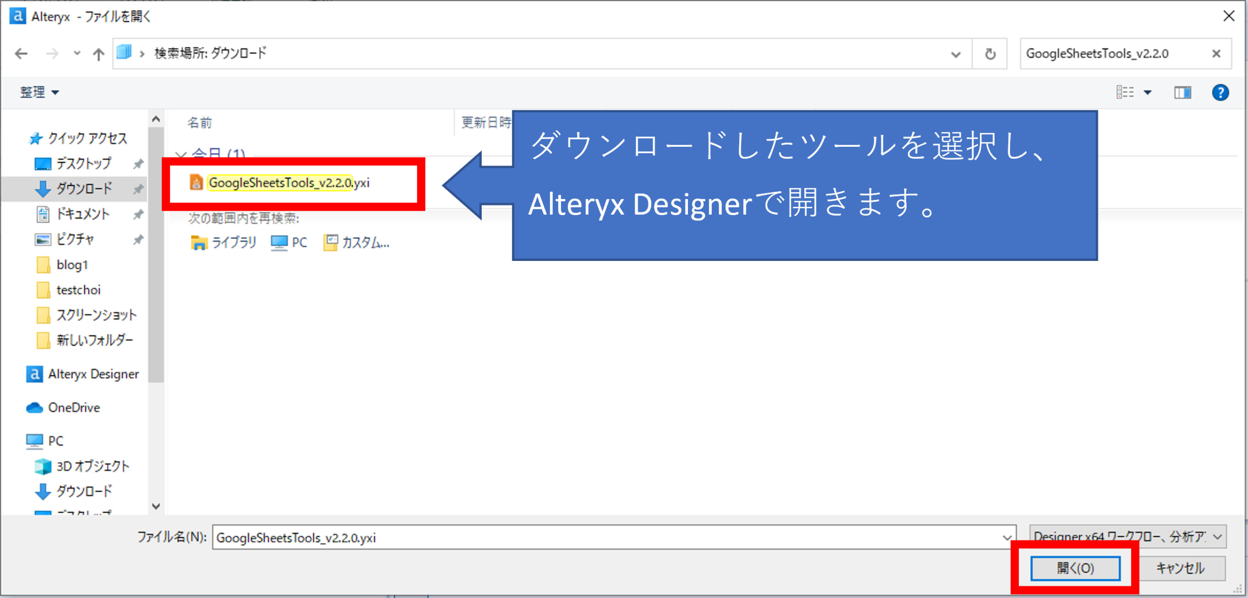Open デスクトップ in quick access

coord(74,163)
